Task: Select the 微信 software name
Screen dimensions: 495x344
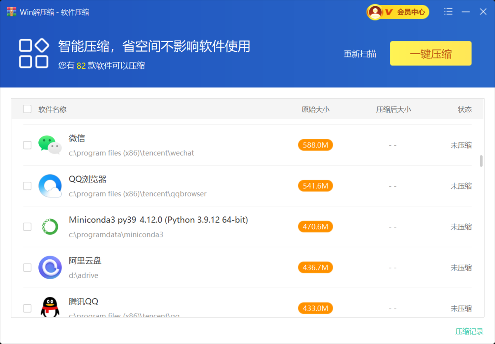Action: click(x=77, y=138)
